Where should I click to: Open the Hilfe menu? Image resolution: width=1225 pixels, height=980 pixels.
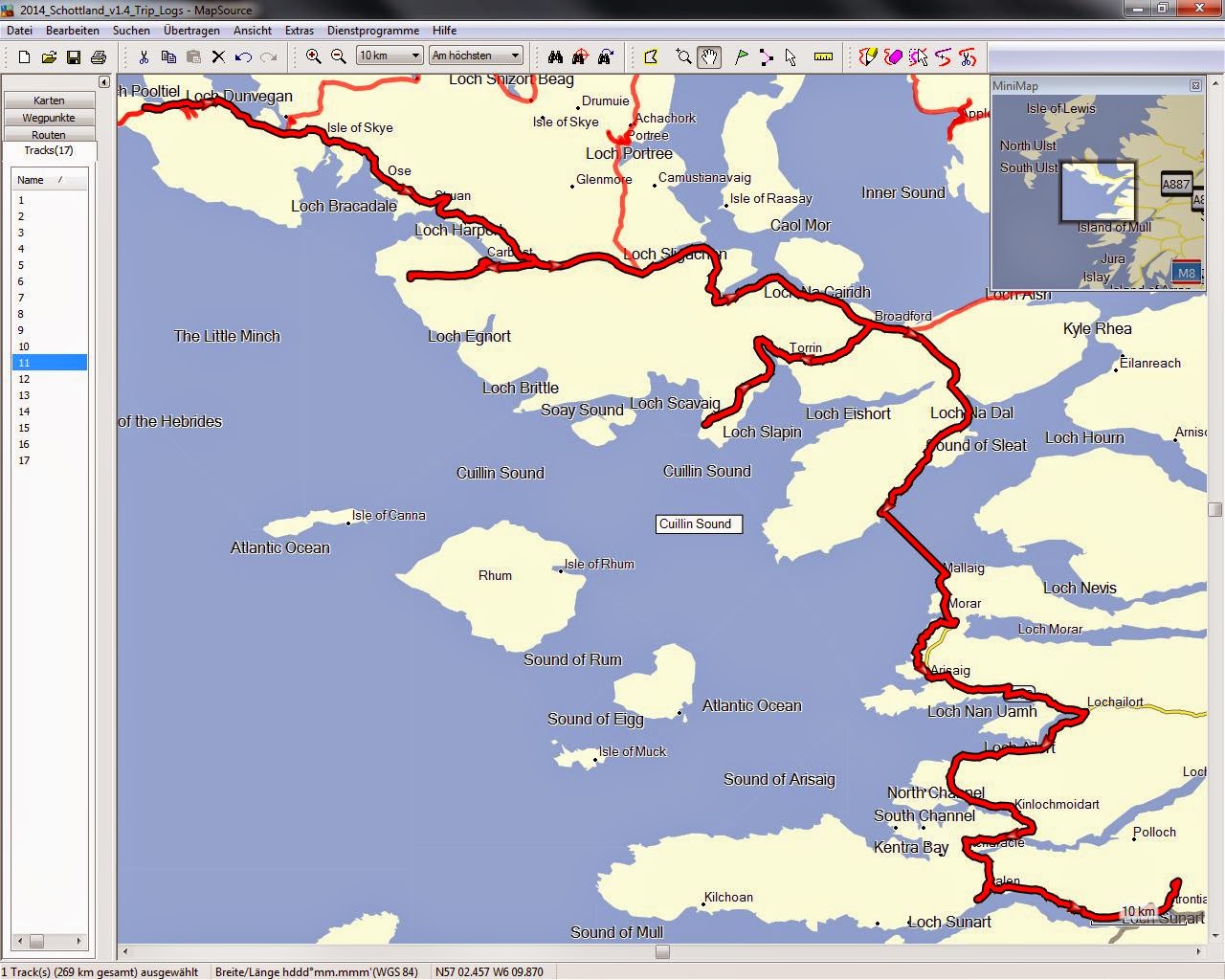click(x=444, y=31)
